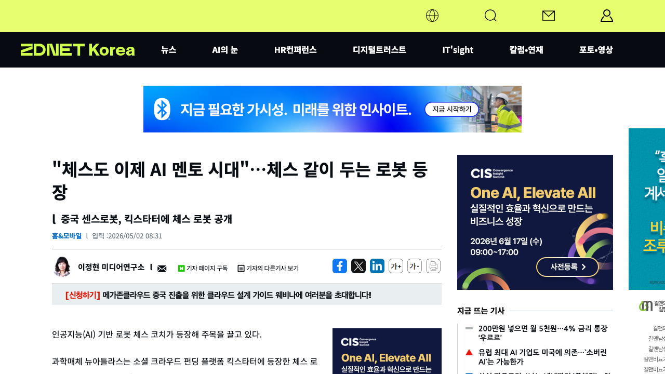Print the article
The width and height of the screenshot is (665, 374).
click(x=433, y=266)
